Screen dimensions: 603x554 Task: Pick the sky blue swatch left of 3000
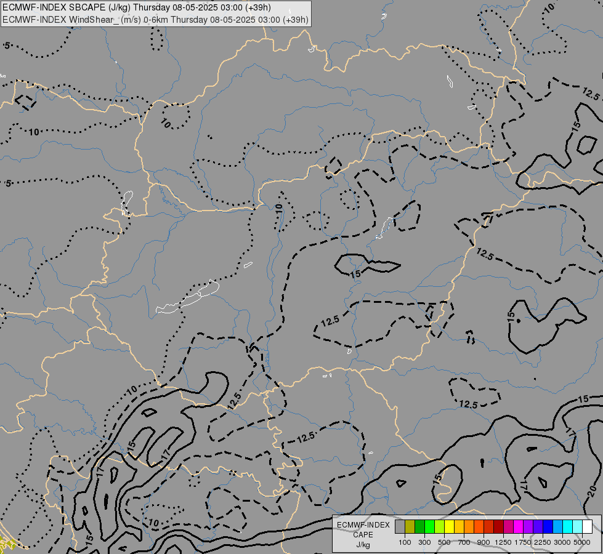click(557, 526)
